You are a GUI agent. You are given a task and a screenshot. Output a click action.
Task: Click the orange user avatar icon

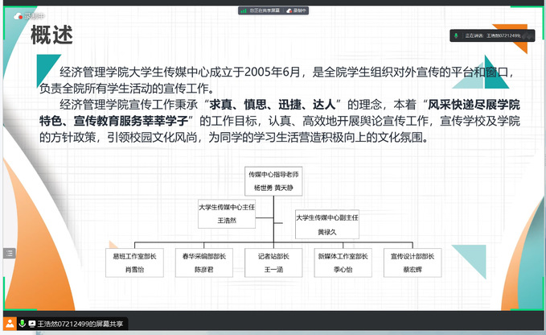click(9, 323)
